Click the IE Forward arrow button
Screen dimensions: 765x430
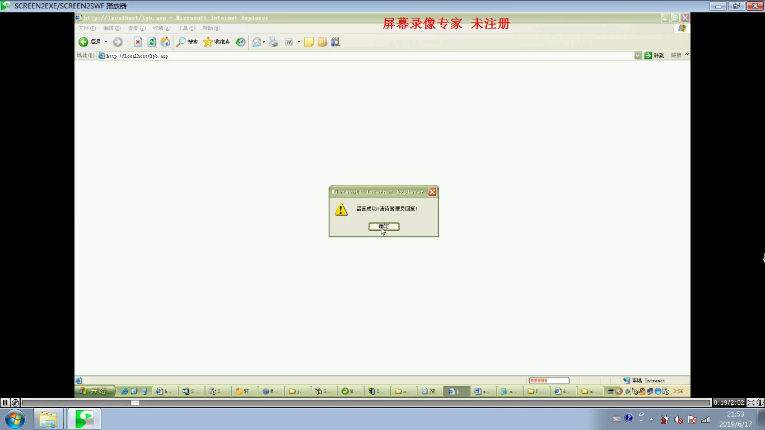[x=118, y=42]
